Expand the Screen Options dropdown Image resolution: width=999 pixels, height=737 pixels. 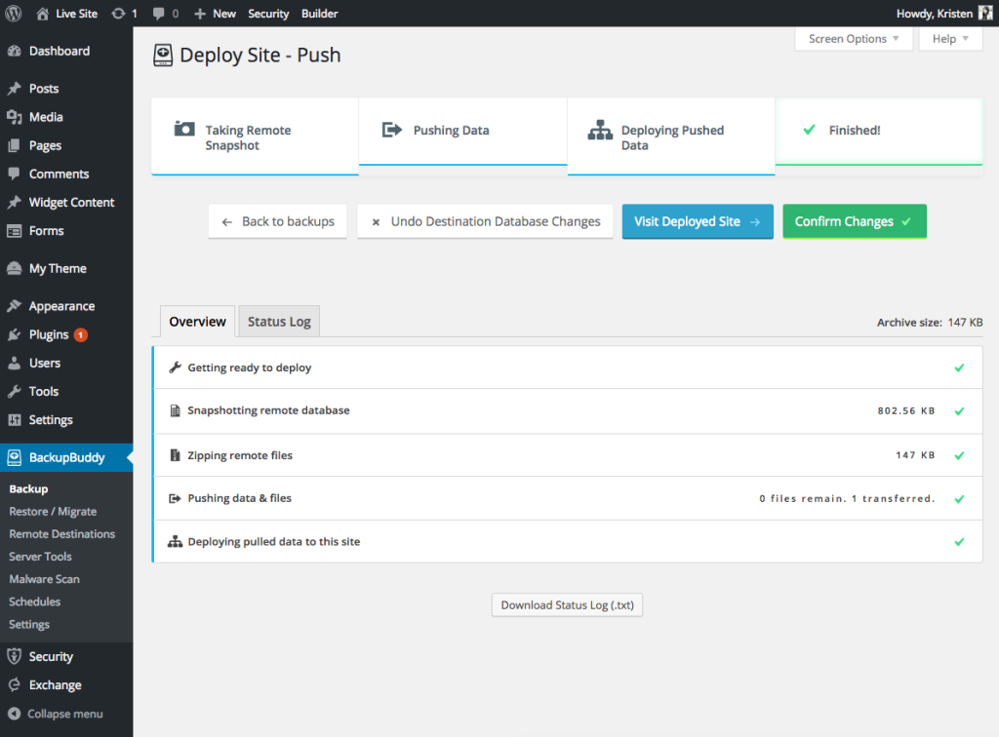click(x=854, y=39)
